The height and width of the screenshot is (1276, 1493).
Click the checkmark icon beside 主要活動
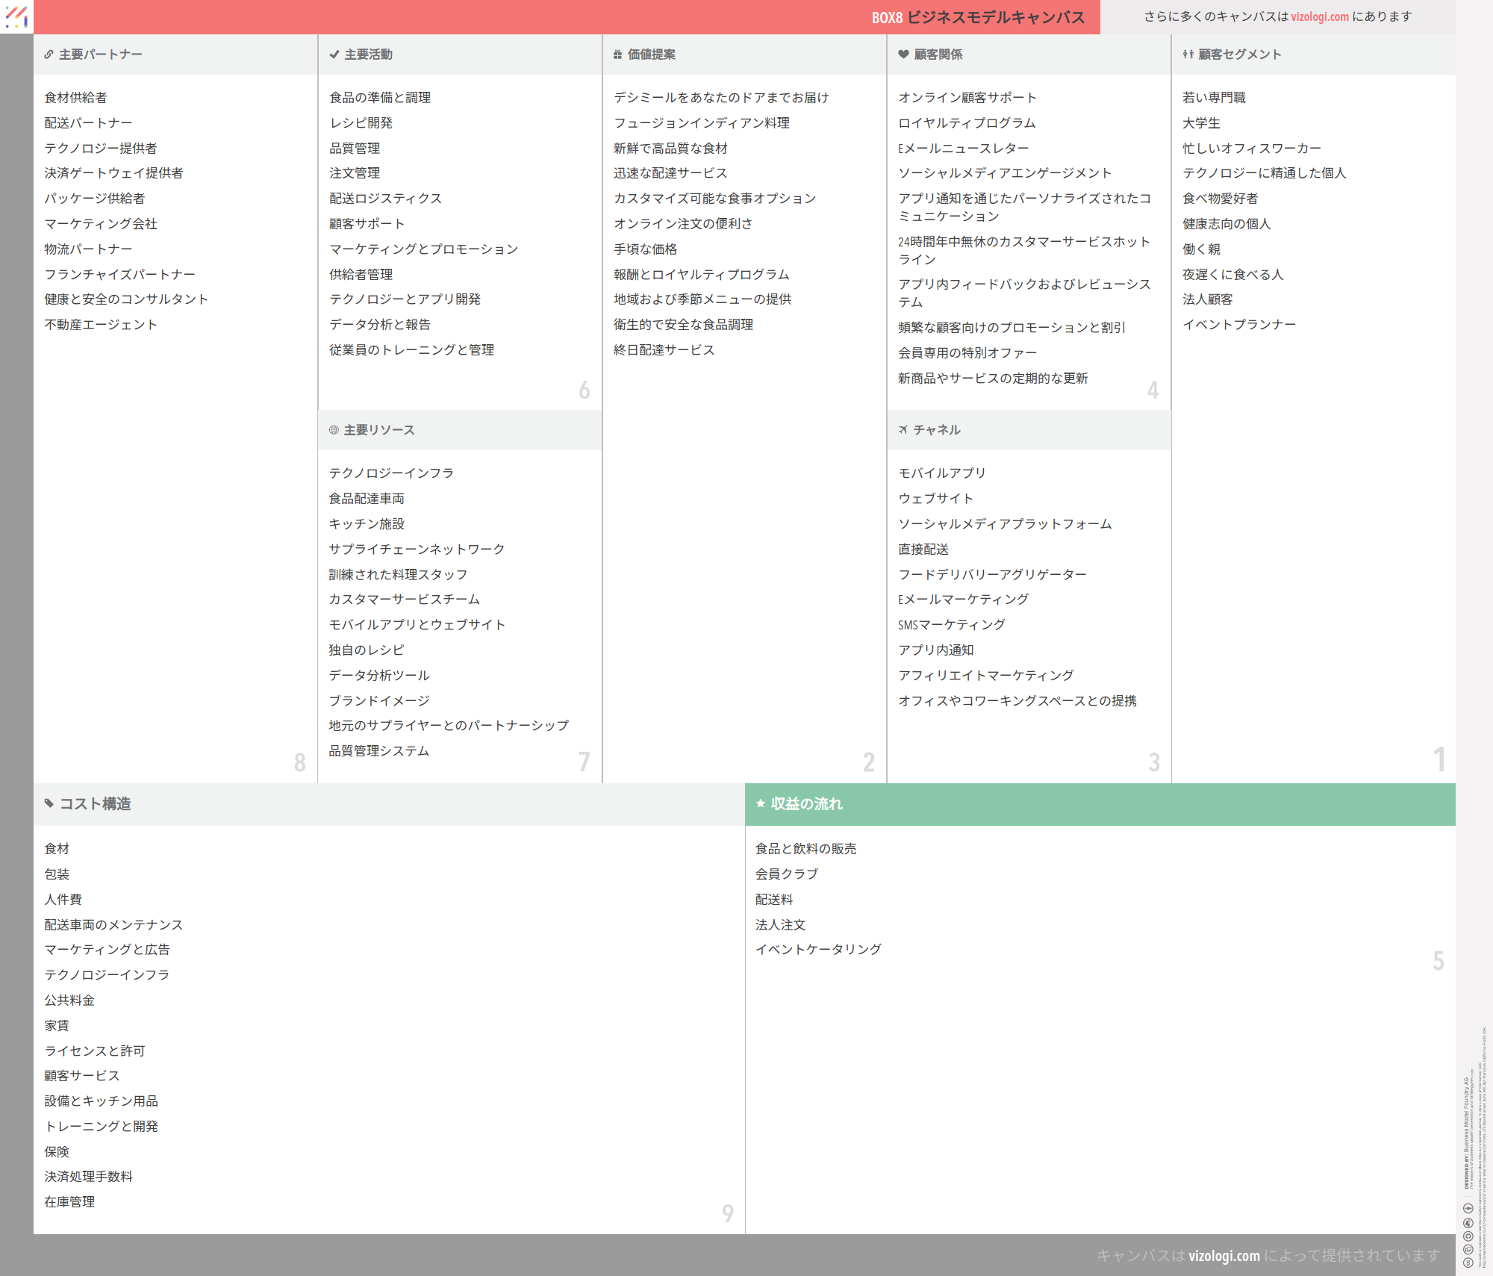(334, 55)
